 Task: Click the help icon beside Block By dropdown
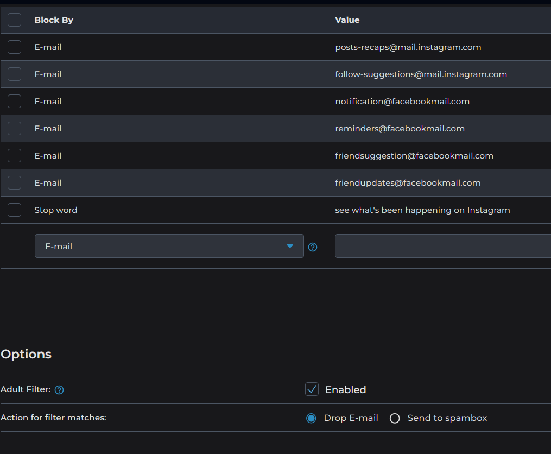click(x=313, y=247)
